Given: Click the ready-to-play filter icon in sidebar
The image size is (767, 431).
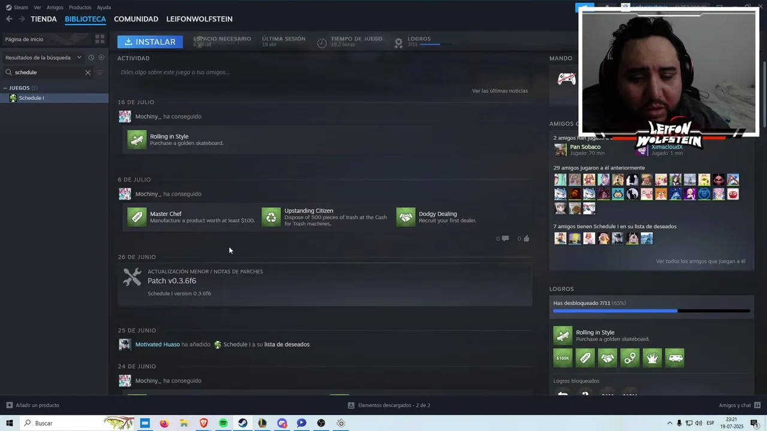Looking at the screenshot, I should [x=101, y=57].
